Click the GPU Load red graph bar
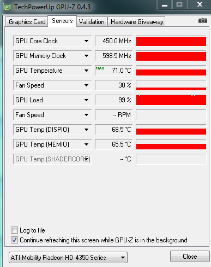211x267 pixels. (171, 100)
